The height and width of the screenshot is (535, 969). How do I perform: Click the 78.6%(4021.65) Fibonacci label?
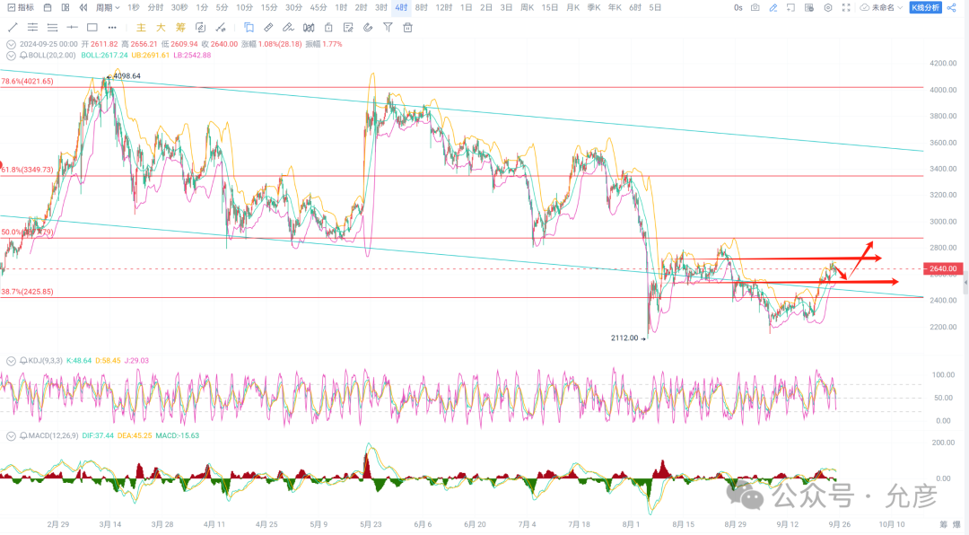(27, 81)
